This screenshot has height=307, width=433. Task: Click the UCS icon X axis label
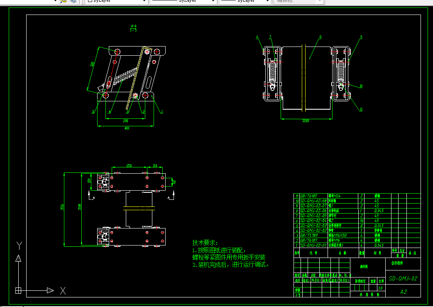63,291
